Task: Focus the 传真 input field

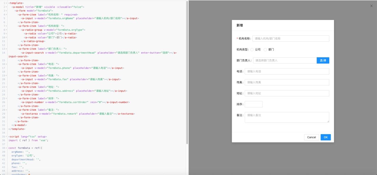Action: (287, 82)
